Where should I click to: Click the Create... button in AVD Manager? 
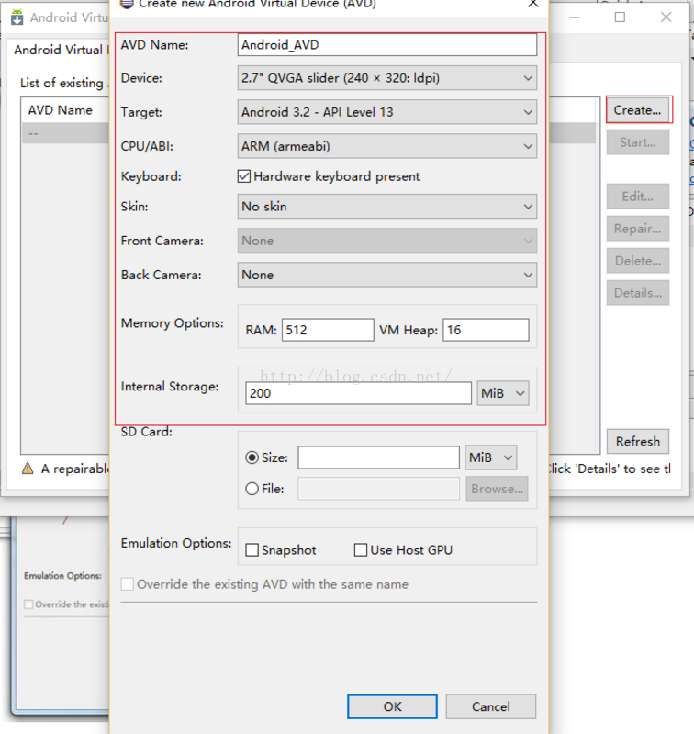tap(638, 110)
